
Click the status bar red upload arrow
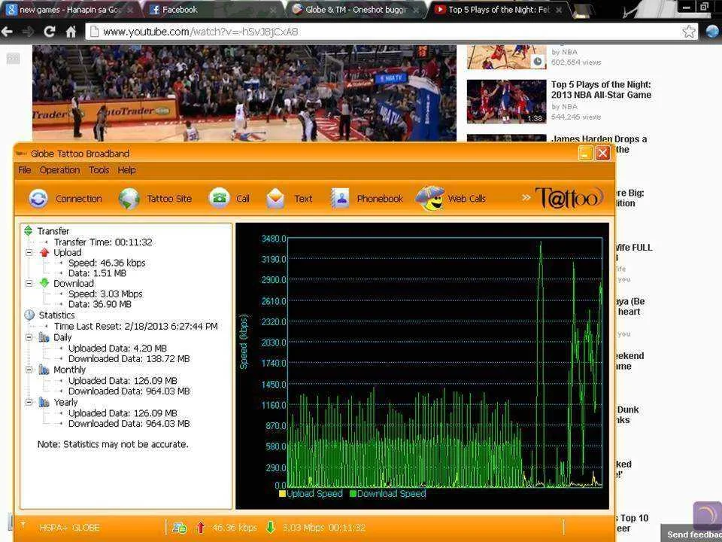point(200,528)
